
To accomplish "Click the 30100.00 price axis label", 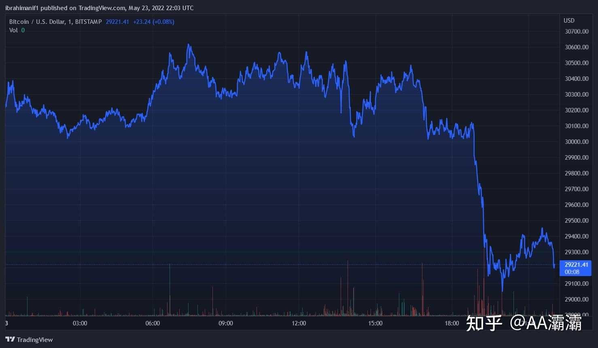I will coord(577,126).
